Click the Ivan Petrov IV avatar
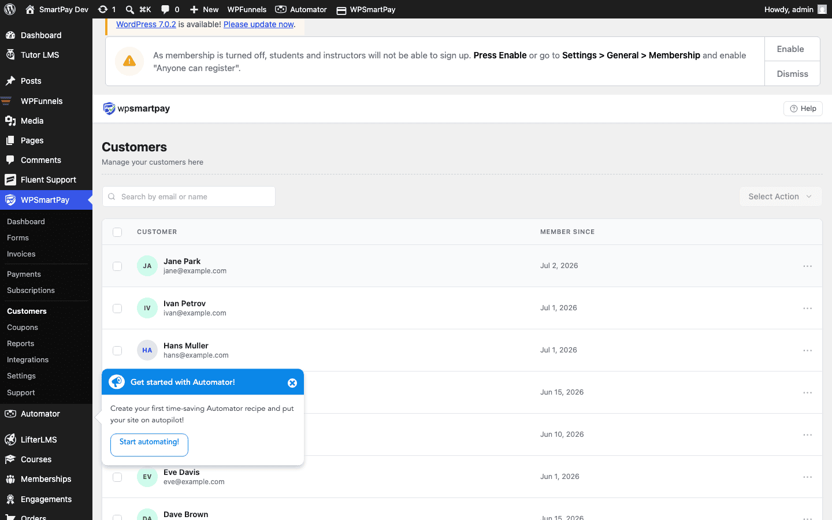832x520 pixels. click(147, 308)
